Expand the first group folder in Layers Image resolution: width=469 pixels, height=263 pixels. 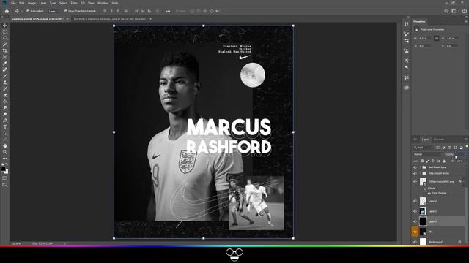420,167
